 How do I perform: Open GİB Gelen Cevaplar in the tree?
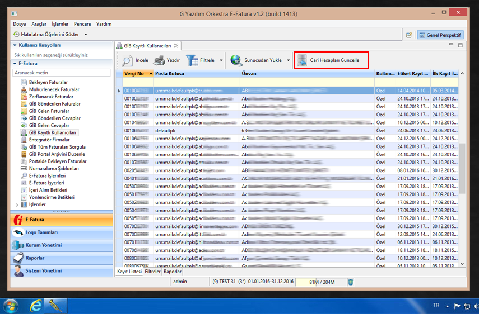(x=49, y=126)
